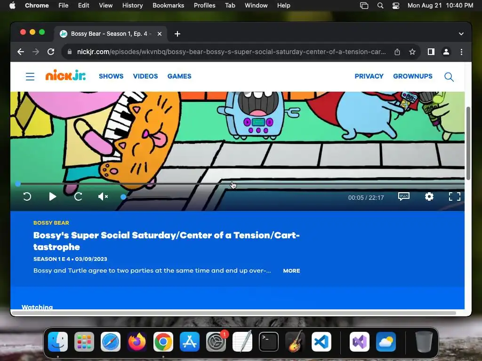Open the Nick Jr. hamburger menu
Viewport: 482px width, 361px height.
click(30, 76)
